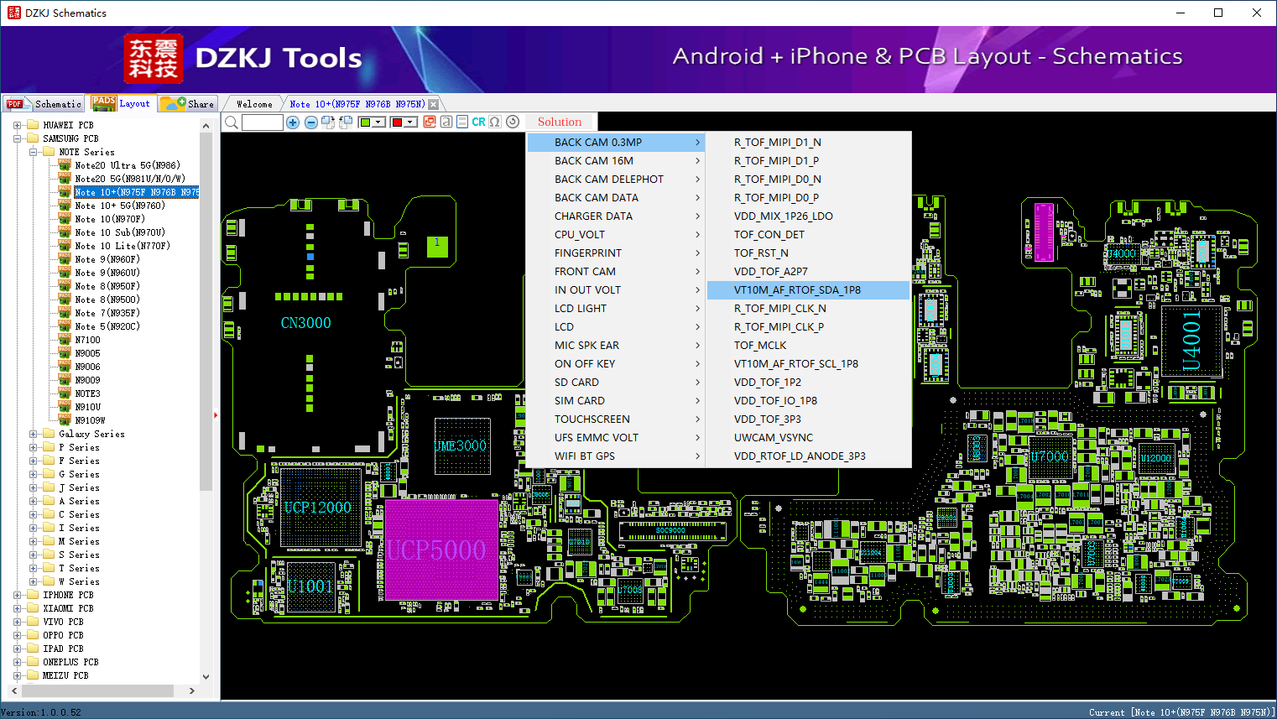Click the cyan CR toolbar icon

point(478,122)
